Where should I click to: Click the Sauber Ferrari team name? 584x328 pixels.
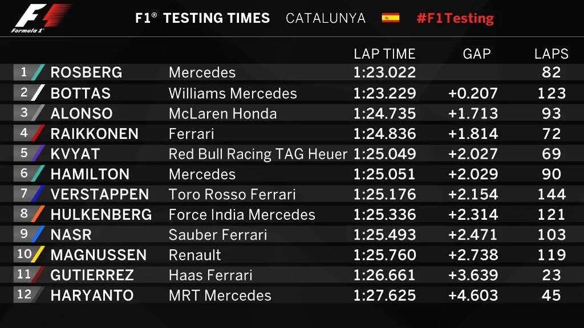pyautogui.click(x=218, y=235)
